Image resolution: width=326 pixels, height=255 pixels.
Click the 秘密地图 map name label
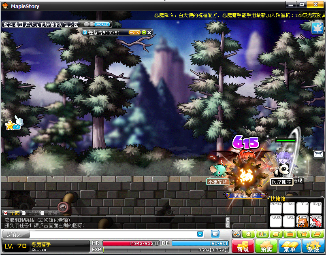point(41,25)
